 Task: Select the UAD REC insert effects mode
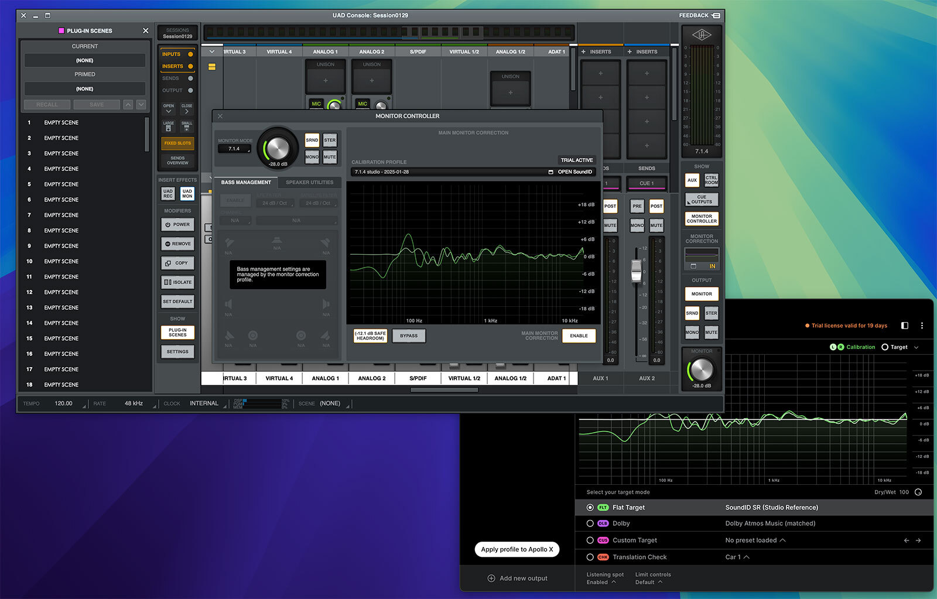(168, 194)
